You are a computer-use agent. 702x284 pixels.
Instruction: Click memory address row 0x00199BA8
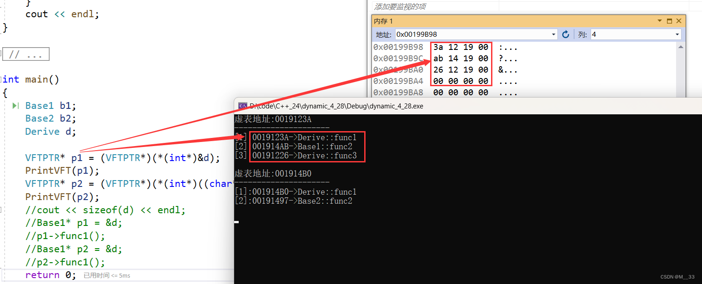coord(398,93)
